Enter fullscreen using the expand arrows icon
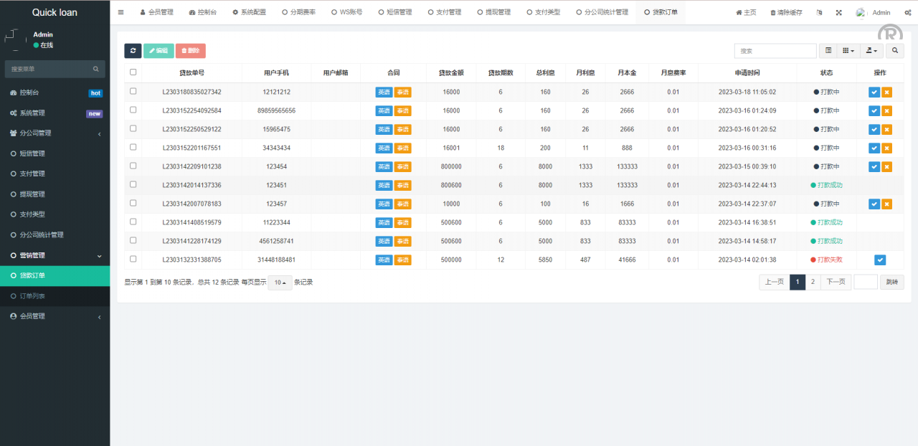This screenshot has height=446, width=918. (x=838, y=11)
